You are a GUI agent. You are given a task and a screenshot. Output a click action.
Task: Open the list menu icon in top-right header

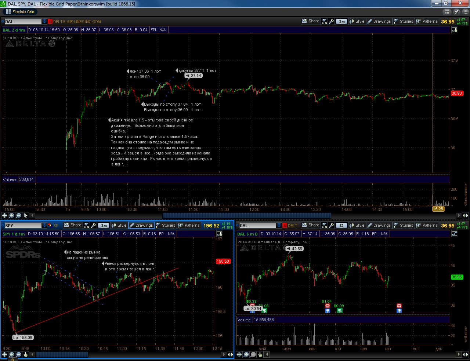point(465,12)
